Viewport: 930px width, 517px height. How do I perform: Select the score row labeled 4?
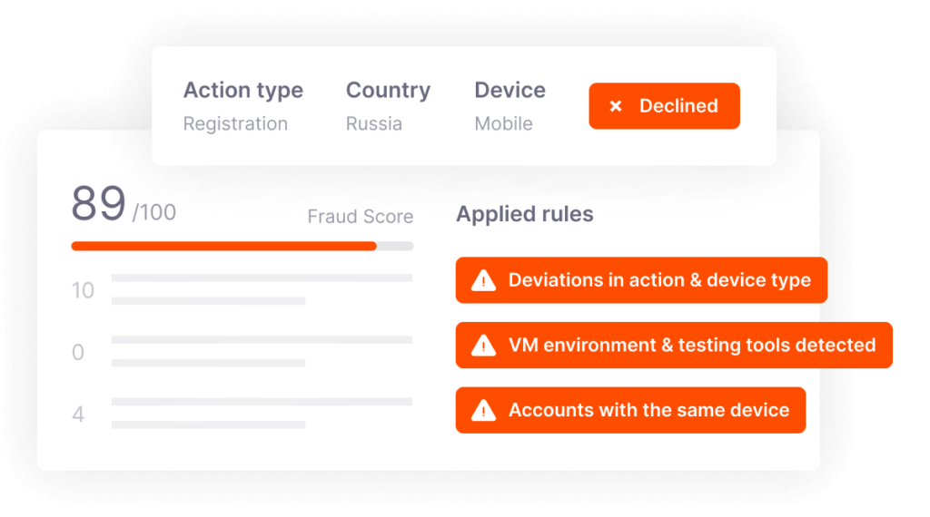pyautogui.click(x=242, y=414)
